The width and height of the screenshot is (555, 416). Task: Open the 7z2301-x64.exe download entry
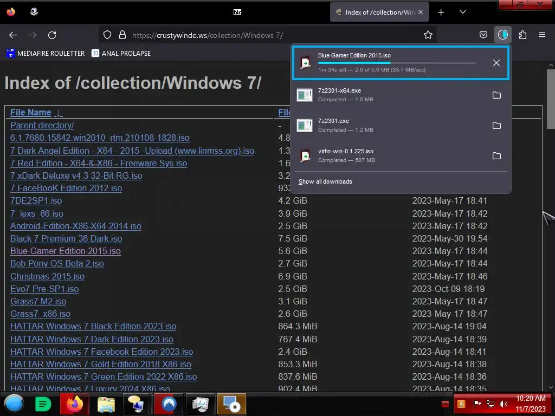click(x=389, y=95)
